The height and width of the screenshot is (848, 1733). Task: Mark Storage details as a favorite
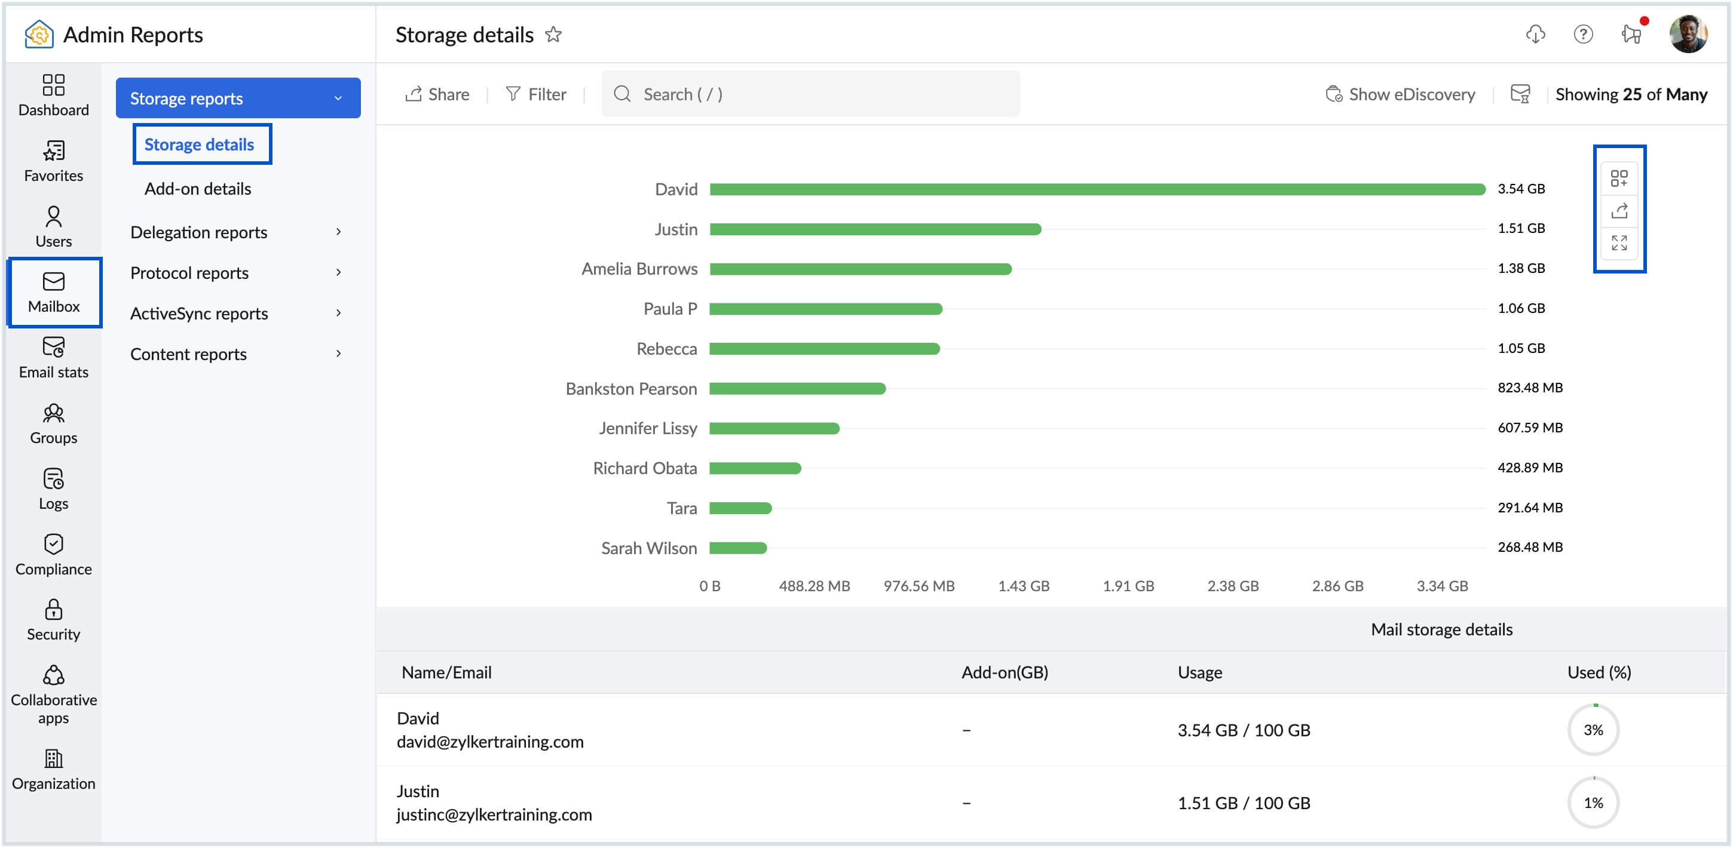click(553, 35)
